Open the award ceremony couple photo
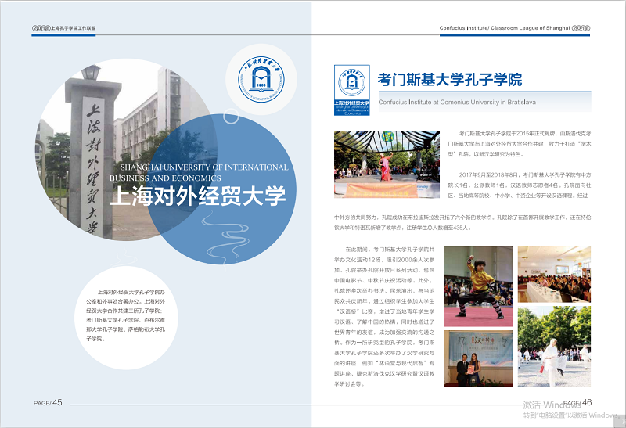 point(478,358)
